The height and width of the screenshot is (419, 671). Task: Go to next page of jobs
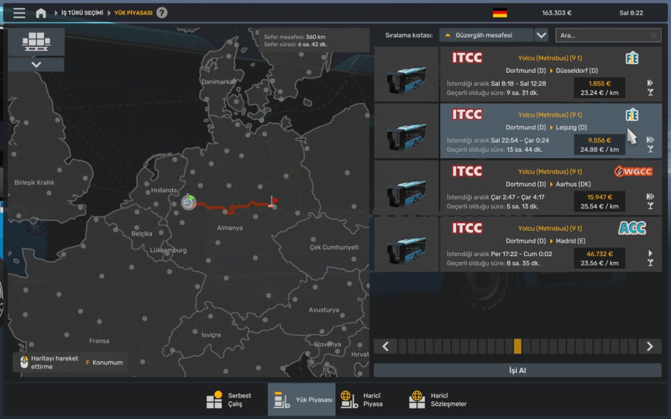click(649, 346)
